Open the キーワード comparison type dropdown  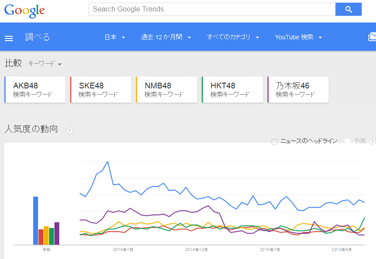(x=45, y=64)
